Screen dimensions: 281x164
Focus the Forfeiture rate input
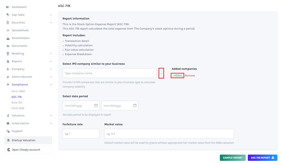click(x=81, y=134)
